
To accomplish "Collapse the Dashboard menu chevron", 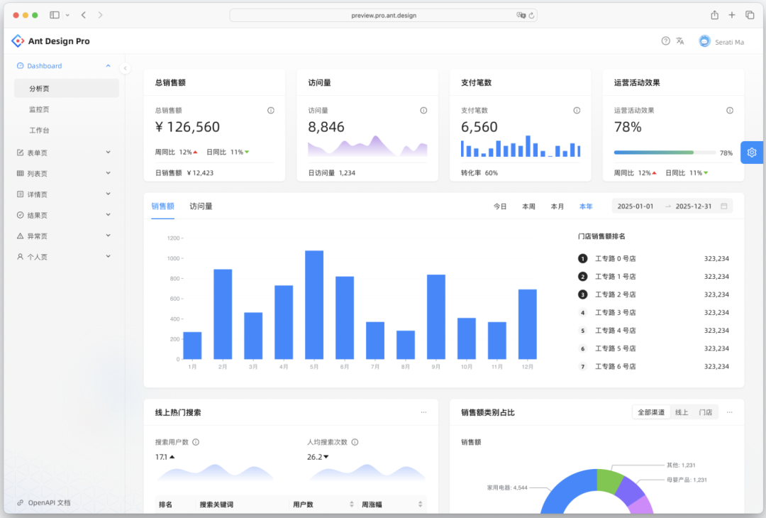I will coord(108,65).
